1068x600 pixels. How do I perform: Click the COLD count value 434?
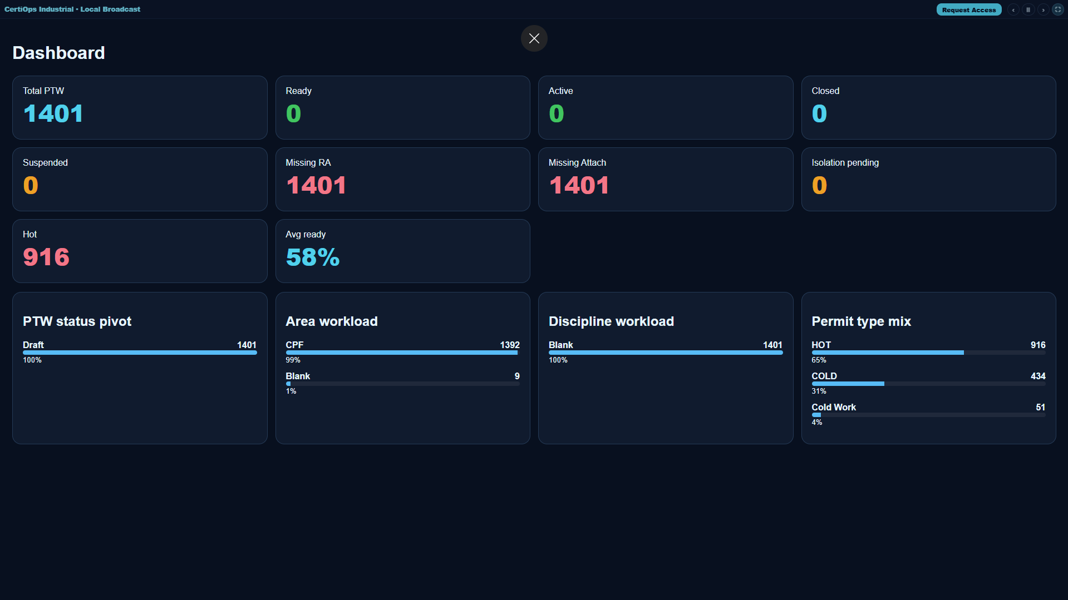pyautogui.click(x=1038, y=376)
